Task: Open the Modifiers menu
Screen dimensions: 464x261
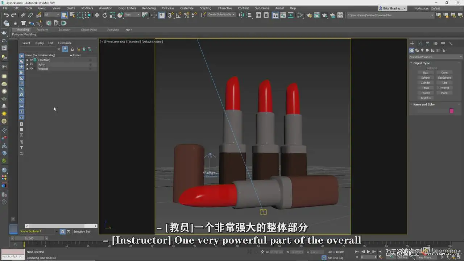Action: pos(87,8)
